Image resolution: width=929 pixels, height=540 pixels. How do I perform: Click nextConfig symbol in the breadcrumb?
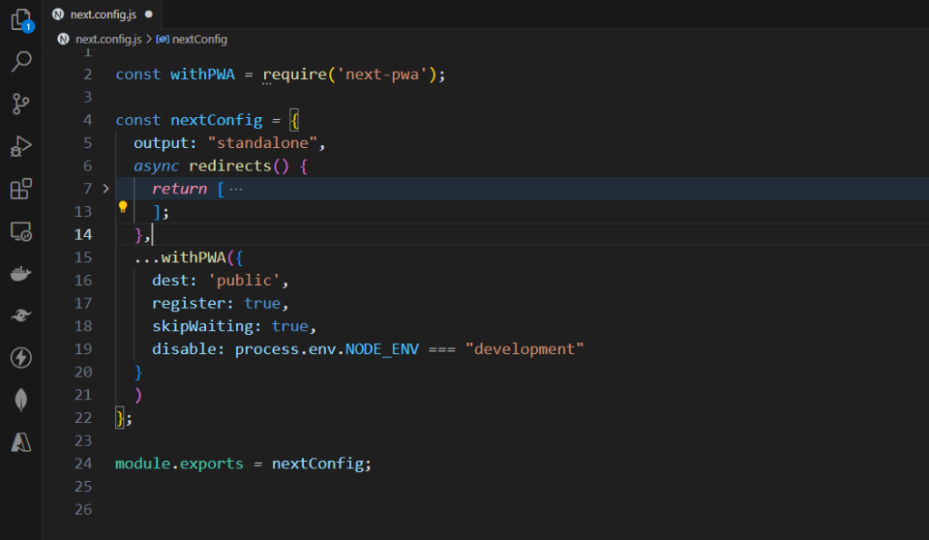pos(200,39)
